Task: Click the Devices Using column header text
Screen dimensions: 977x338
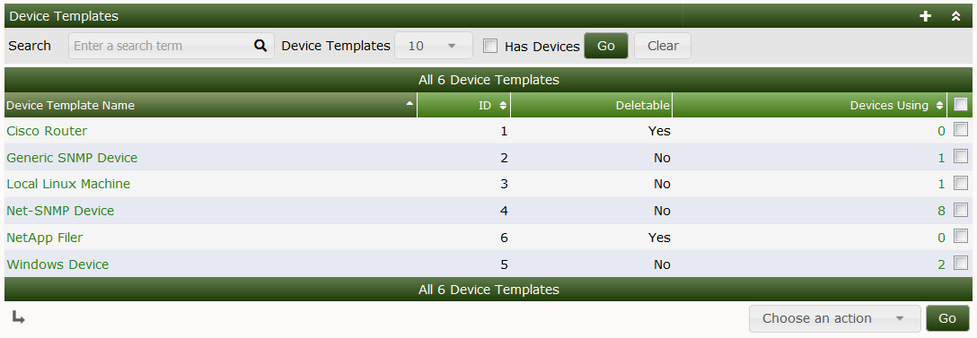Action: [x=889, y=105]
